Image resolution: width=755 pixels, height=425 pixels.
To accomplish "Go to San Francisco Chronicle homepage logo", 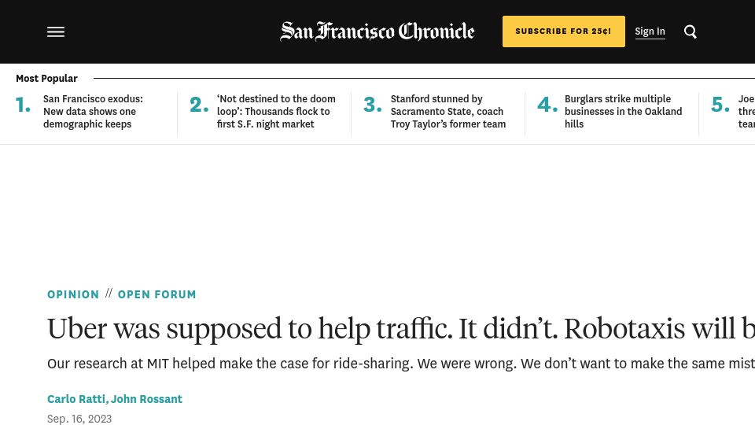I will (377, 31).
